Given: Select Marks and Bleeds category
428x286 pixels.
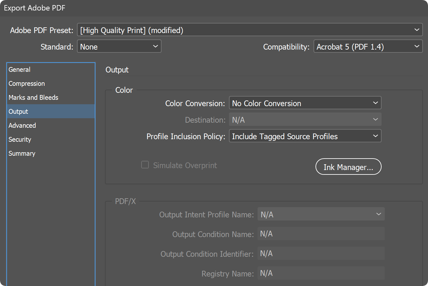Looking at the screenshot, I should point(51,98).
